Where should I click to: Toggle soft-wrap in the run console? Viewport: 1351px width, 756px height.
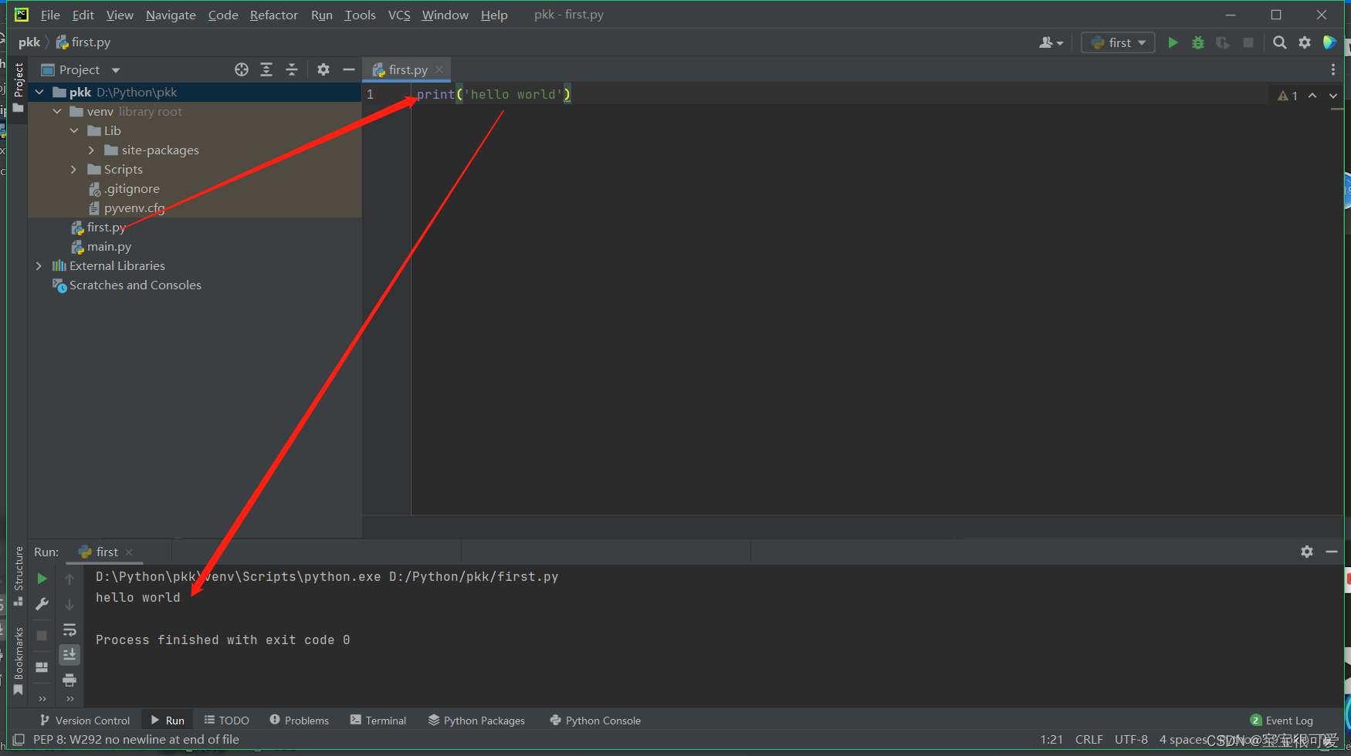pos(69,629)
